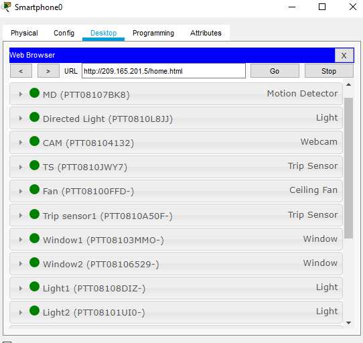The width and height of the screenshot is (363, 343).
Task: Click the scrollbar down arrow
Action: point(349,323)
